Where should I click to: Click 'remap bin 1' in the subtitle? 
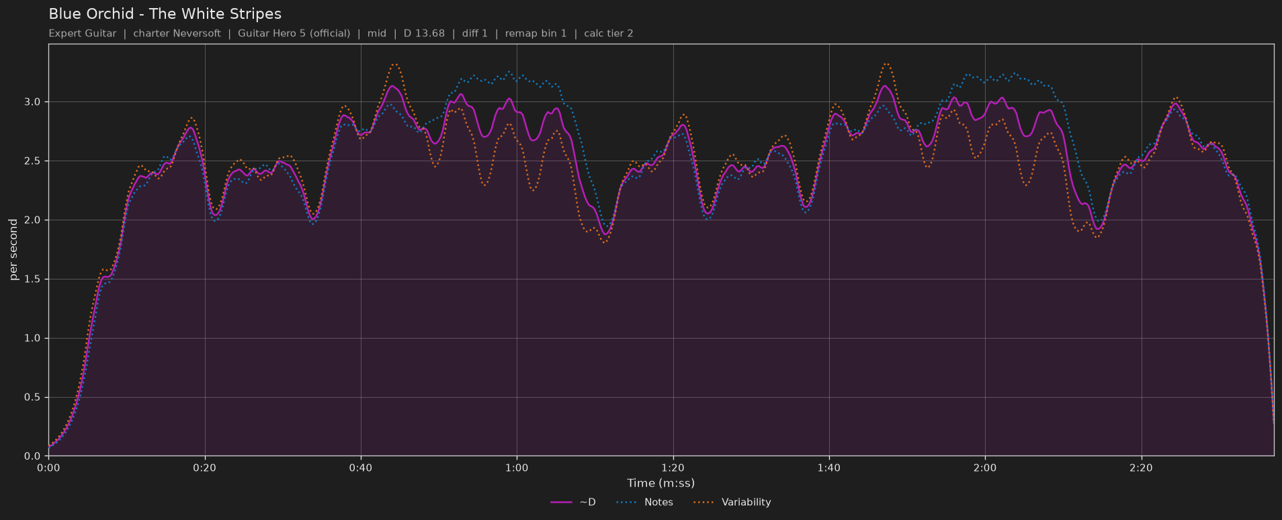pyautogui.click(x=536, y=34)
